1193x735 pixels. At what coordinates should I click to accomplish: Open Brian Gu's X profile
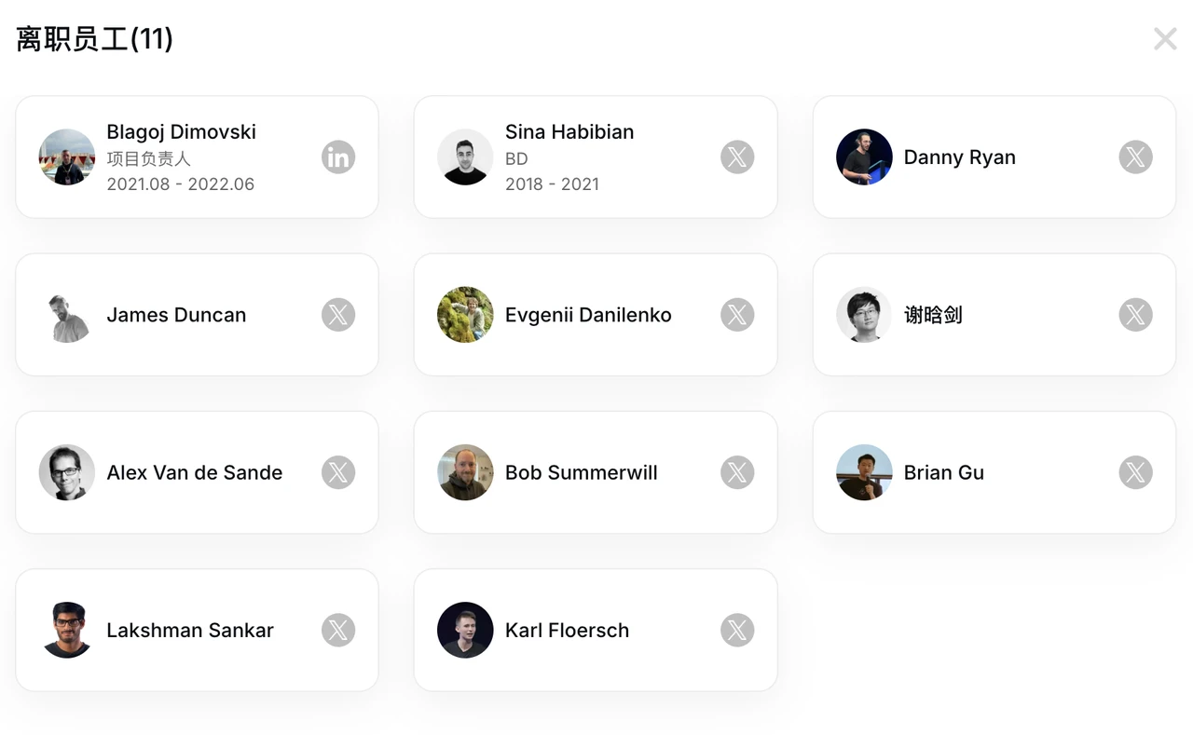coord(1135,472)
